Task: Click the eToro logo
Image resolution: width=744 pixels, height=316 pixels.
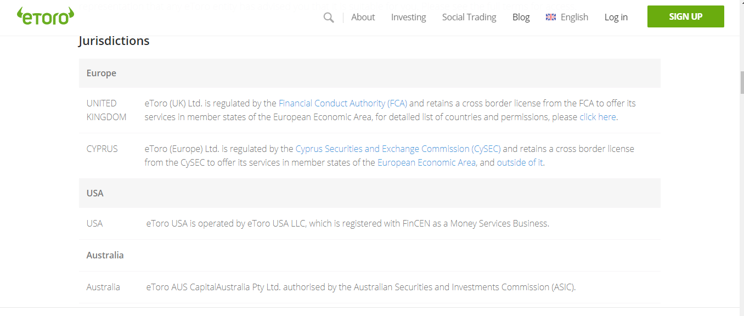Action: tap(46, 16)
